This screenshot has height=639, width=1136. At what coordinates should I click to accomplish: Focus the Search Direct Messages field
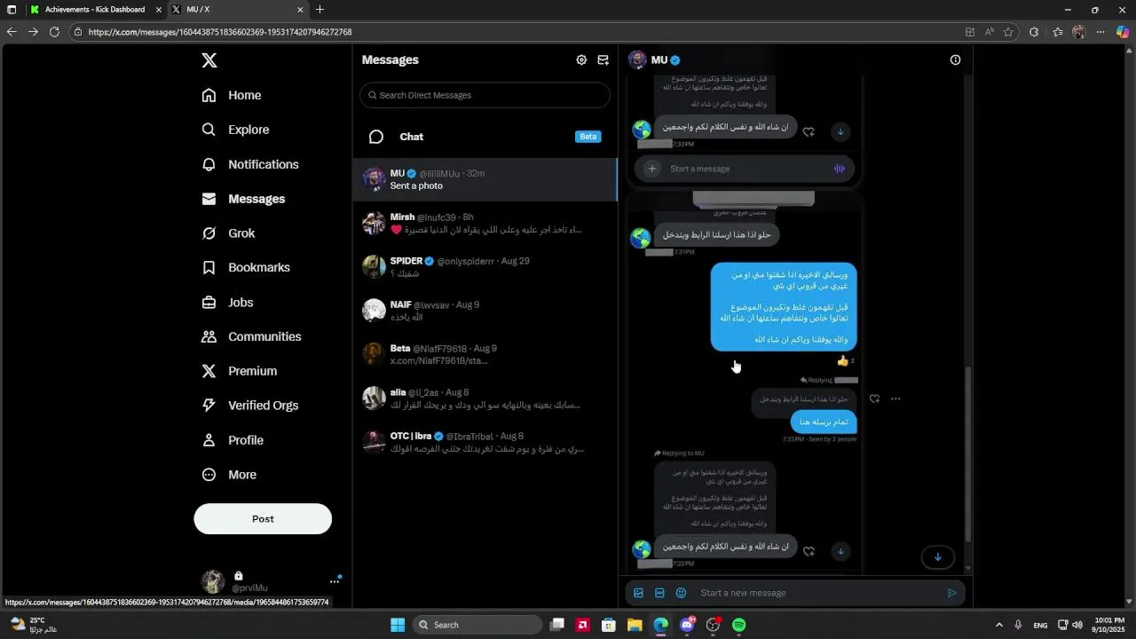(485, 95)
